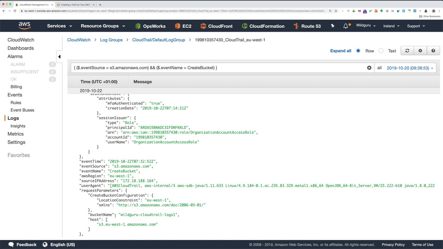The height and width of the screenshot is (249, 443).
Task: Open the pinned shortcuts pushpin icon
Action: point(333,26)
